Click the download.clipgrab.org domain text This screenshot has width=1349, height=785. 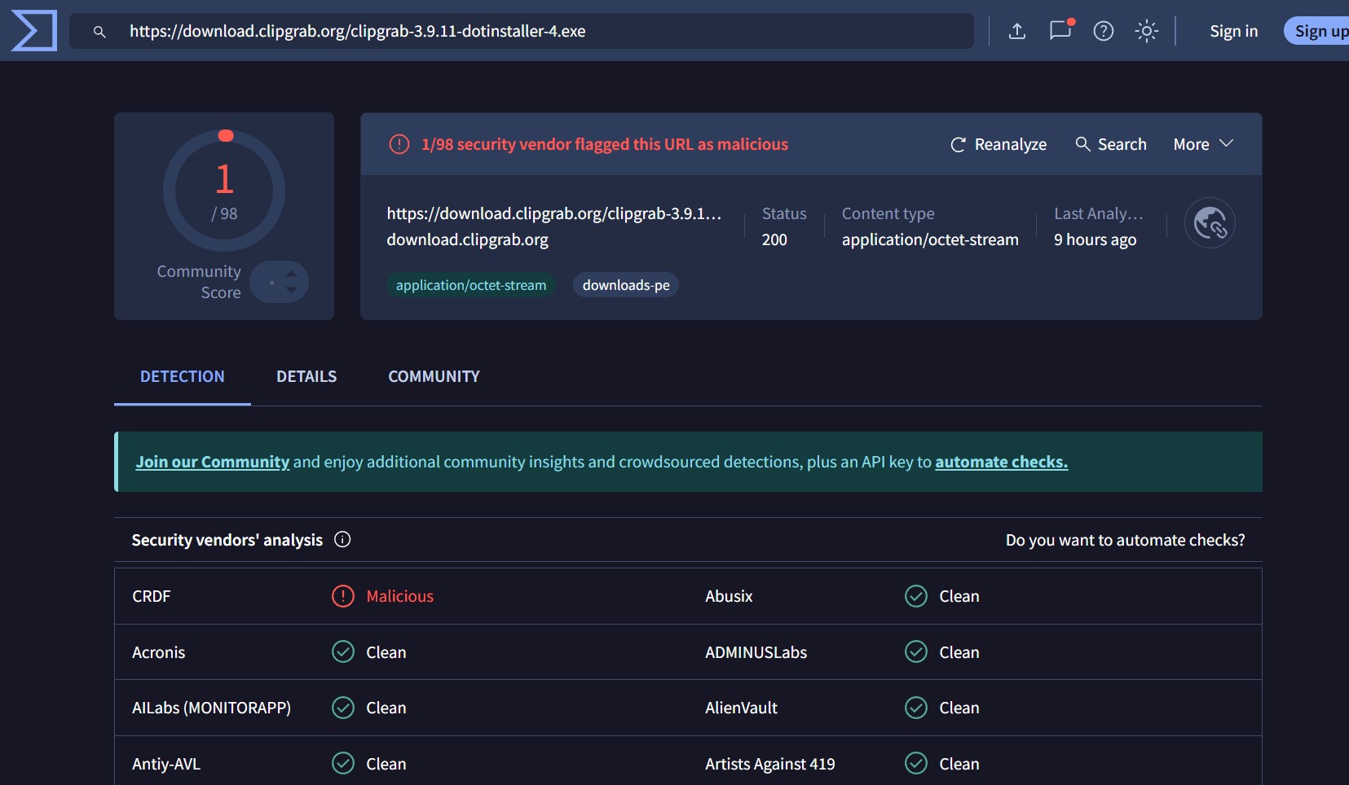467,239
